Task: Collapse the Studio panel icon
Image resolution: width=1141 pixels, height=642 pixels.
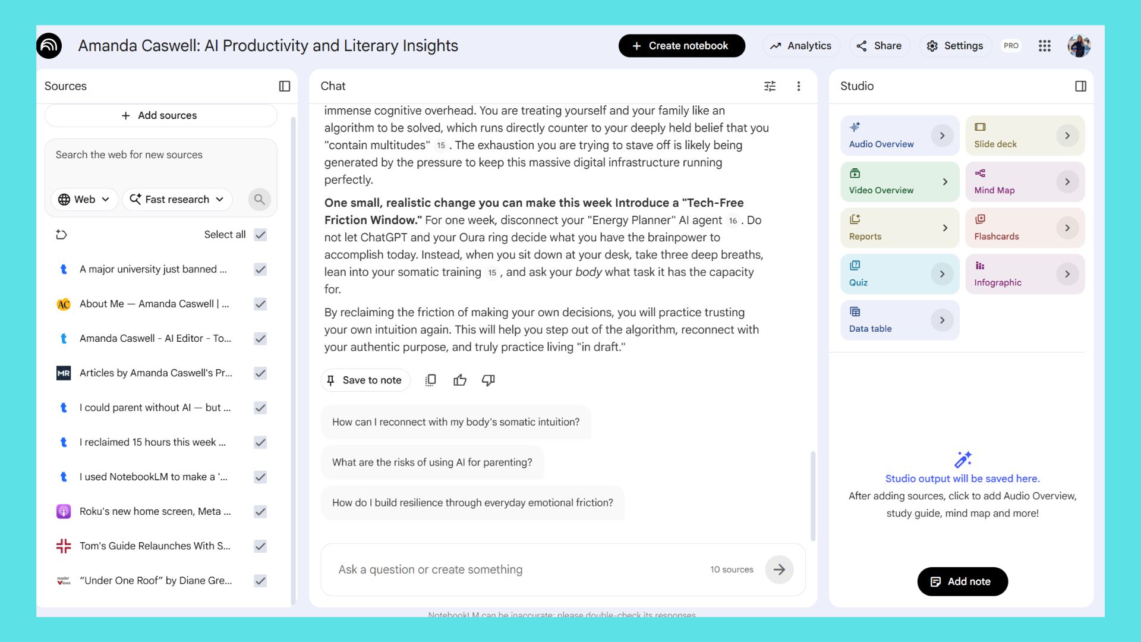Action: tap(1080, 86)
